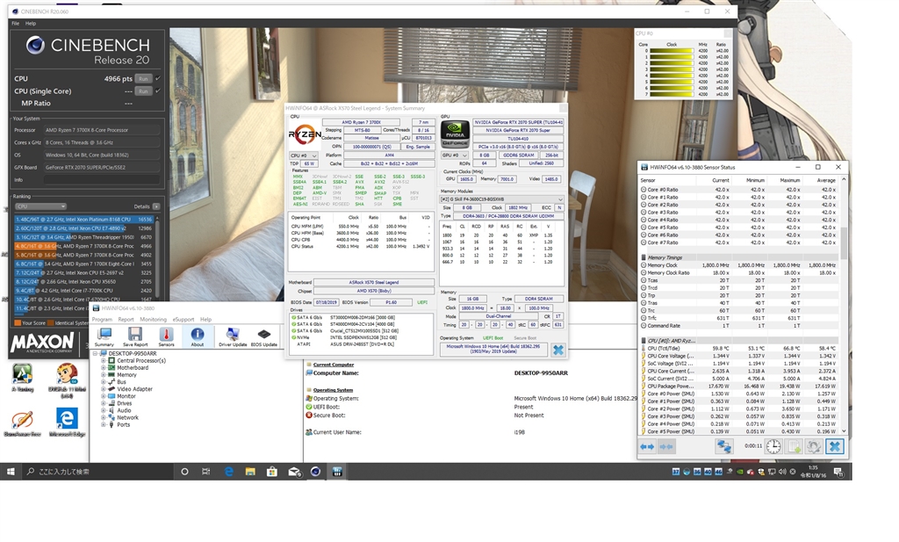The image size is (899, 542).
Task: Open the eSupport menu in HWiNFO64
Action: coord(183,320)
